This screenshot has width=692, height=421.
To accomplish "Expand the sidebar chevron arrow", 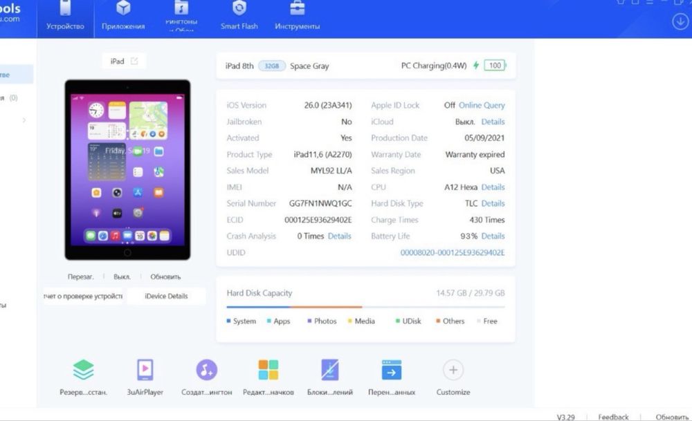I will pyautogui.click(x=24, y=120).
